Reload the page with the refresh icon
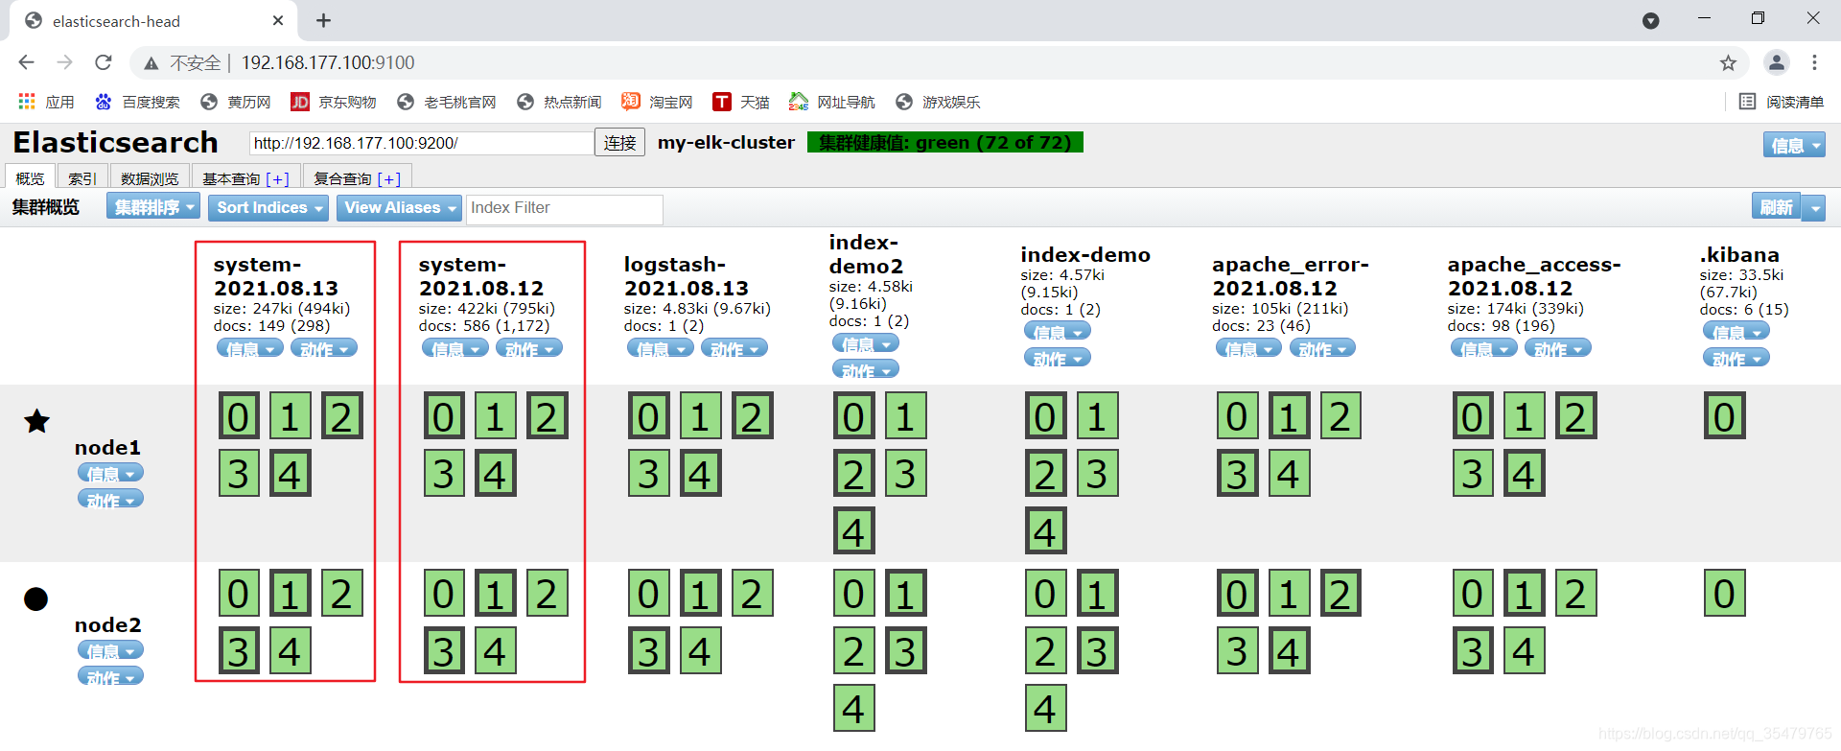This screenshot has width=1841, height=751. [104, 62]
